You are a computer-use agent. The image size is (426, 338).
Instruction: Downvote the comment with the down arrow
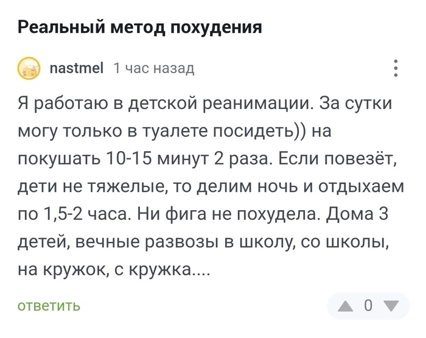coord(391,306)
